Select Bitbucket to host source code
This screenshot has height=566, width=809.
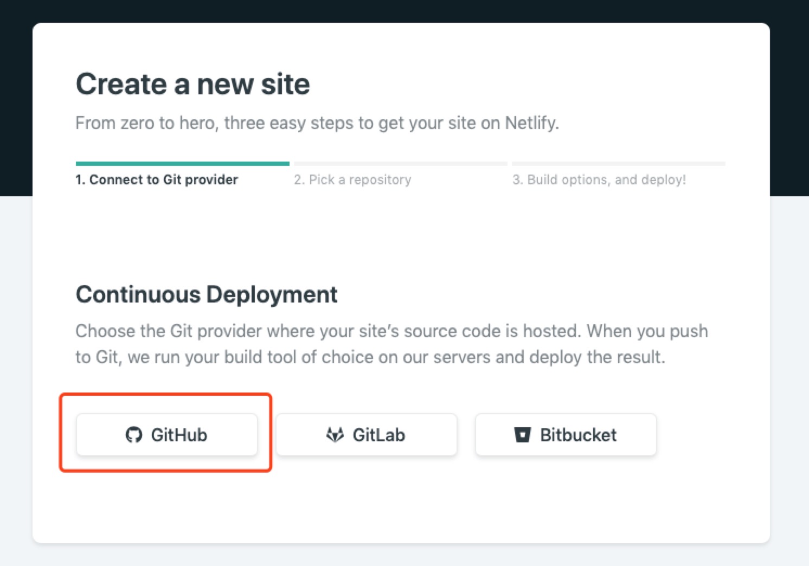566,434
